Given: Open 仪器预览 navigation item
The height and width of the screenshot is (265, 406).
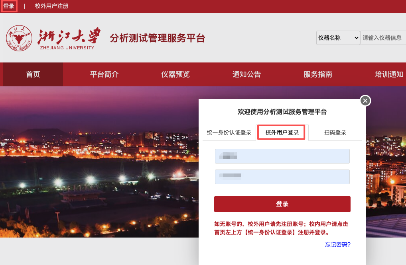Looking at the screenshot, I should (x=175, y=74).
